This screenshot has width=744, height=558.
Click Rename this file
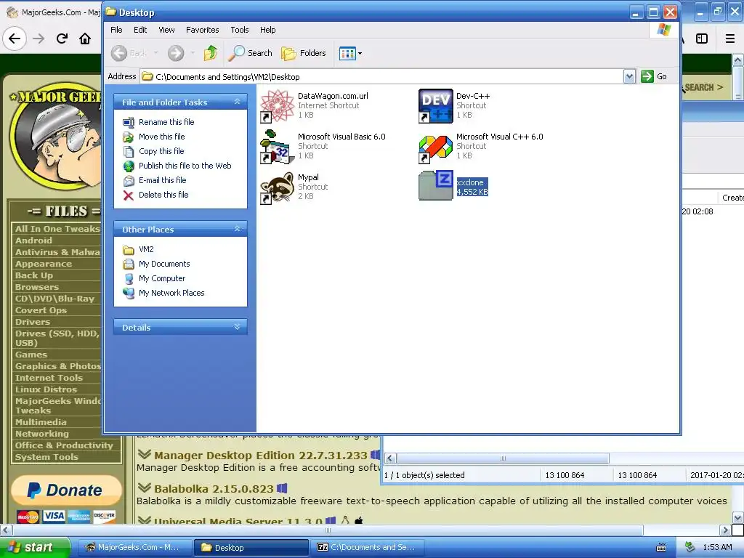(x=166, y=122)
